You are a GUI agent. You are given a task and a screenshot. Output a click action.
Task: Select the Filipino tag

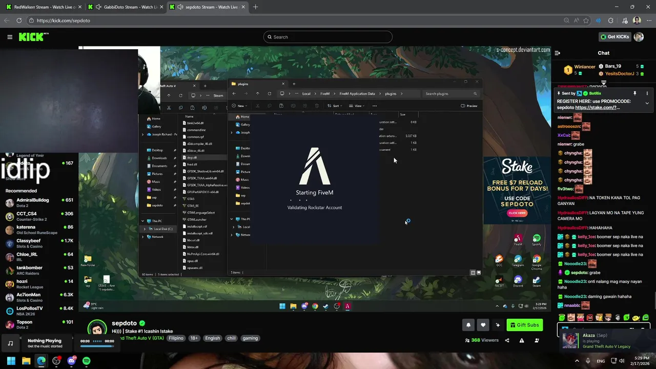pos(176,338)
